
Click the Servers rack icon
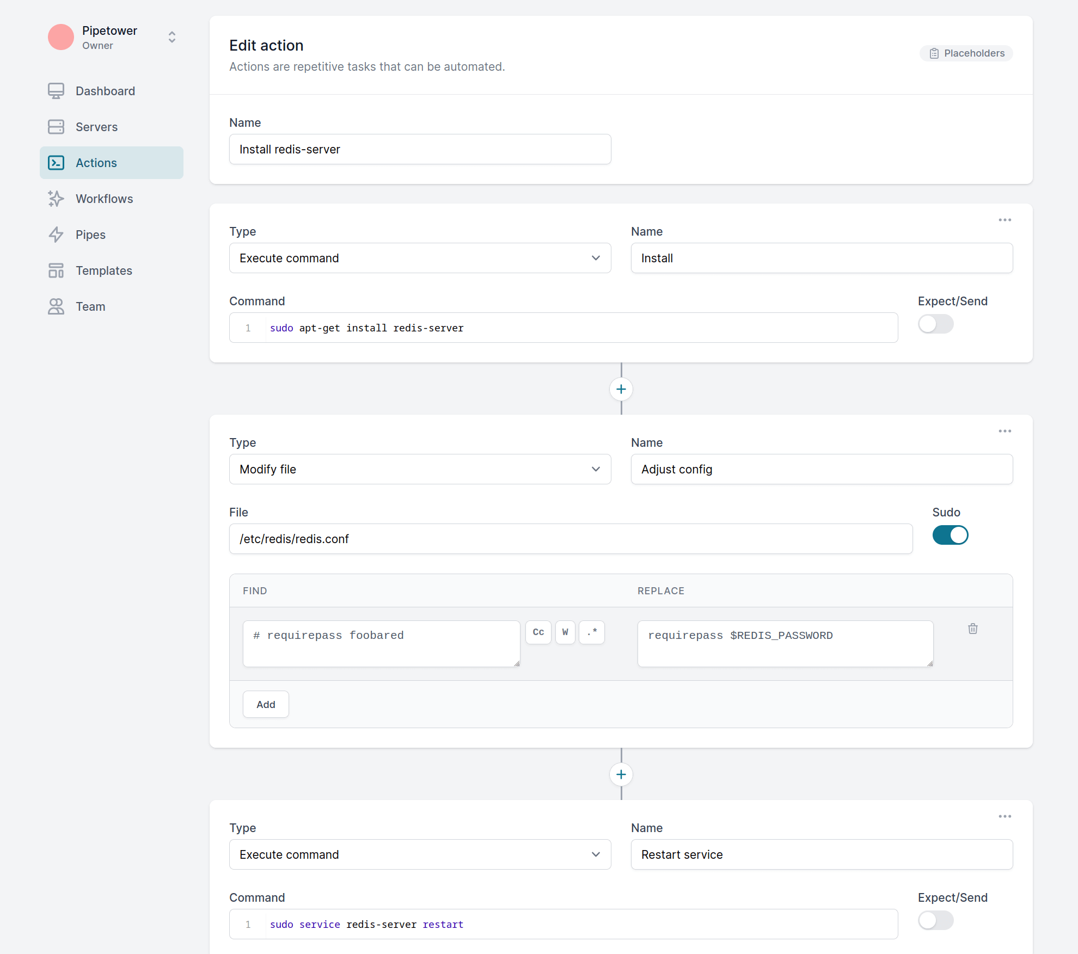(x=56, y=127)
